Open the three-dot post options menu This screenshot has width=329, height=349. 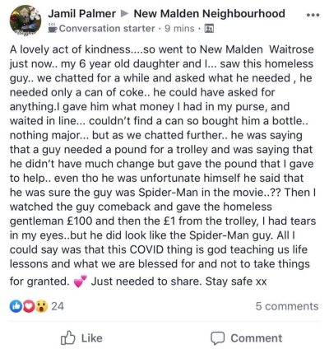pyautogui.click(x=313, y=15)
